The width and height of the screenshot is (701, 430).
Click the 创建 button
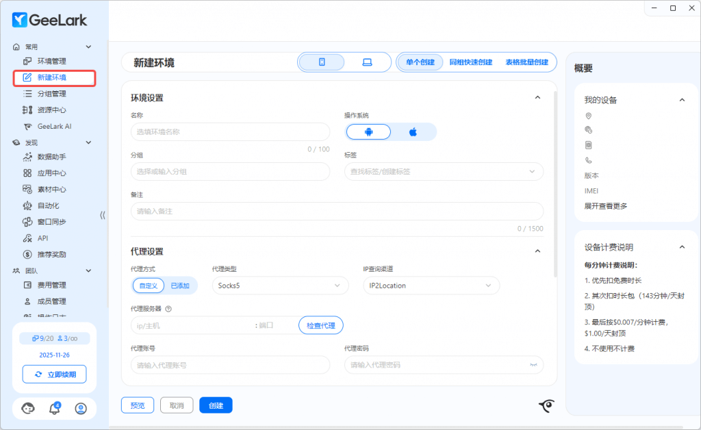[216, 405]
